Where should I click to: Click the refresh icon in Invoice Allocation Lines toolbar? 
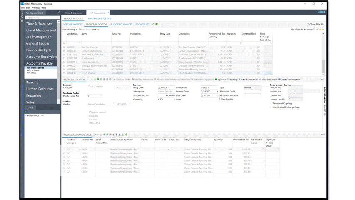(x=95, y=135)
